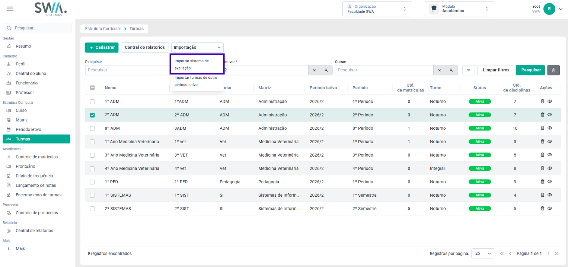Open records per page dropdown
The width and height of the screenshot is (568, 267).
tap(483, 253)
